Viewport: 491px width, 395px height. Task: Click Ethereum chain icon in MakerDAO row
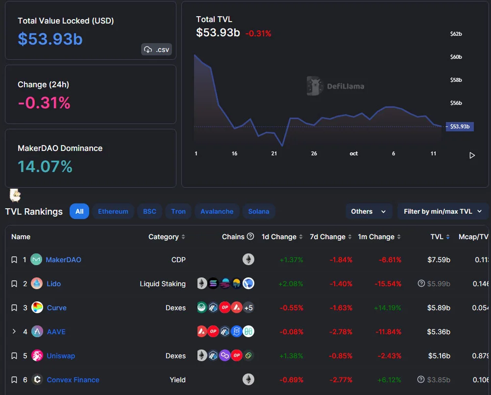coord(248,259)
